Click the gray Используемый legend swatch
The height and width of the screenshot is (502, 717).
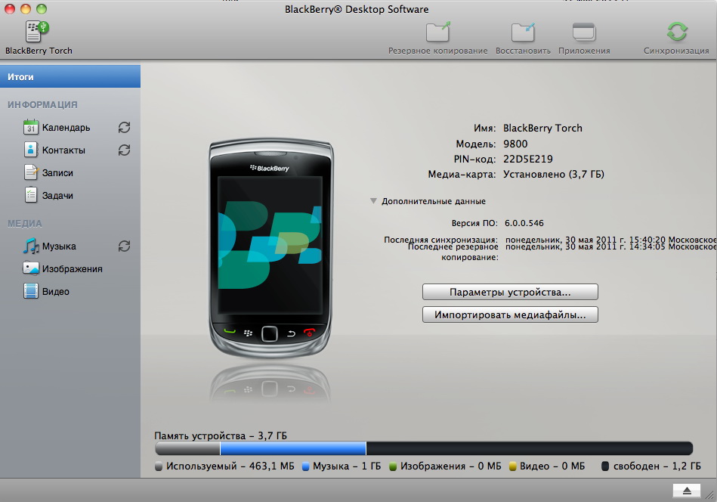[159, 466]
